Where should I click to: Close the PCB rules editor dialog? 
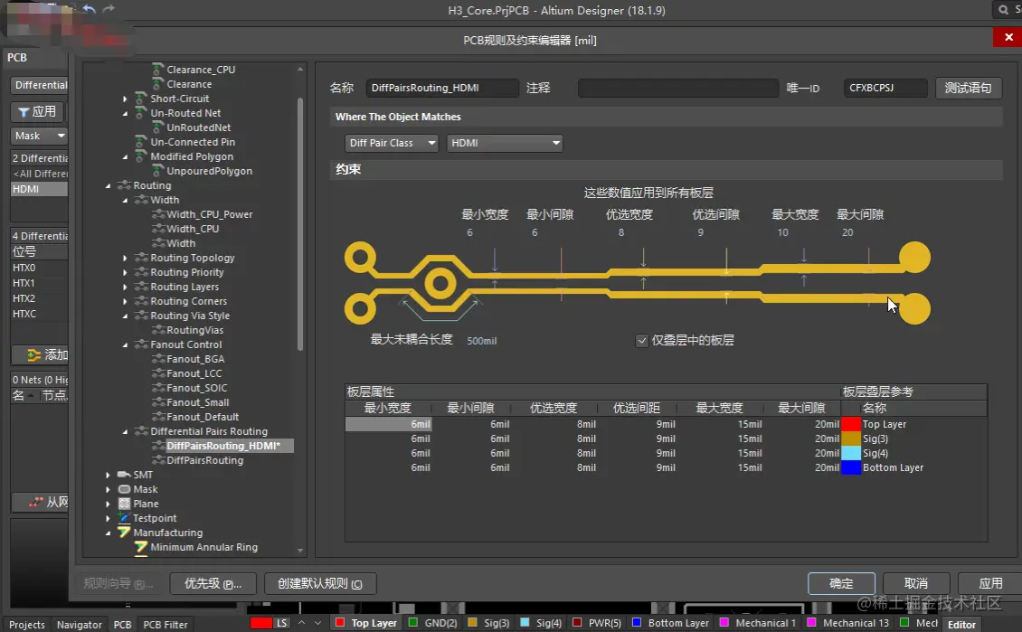tap(1008, 37)
